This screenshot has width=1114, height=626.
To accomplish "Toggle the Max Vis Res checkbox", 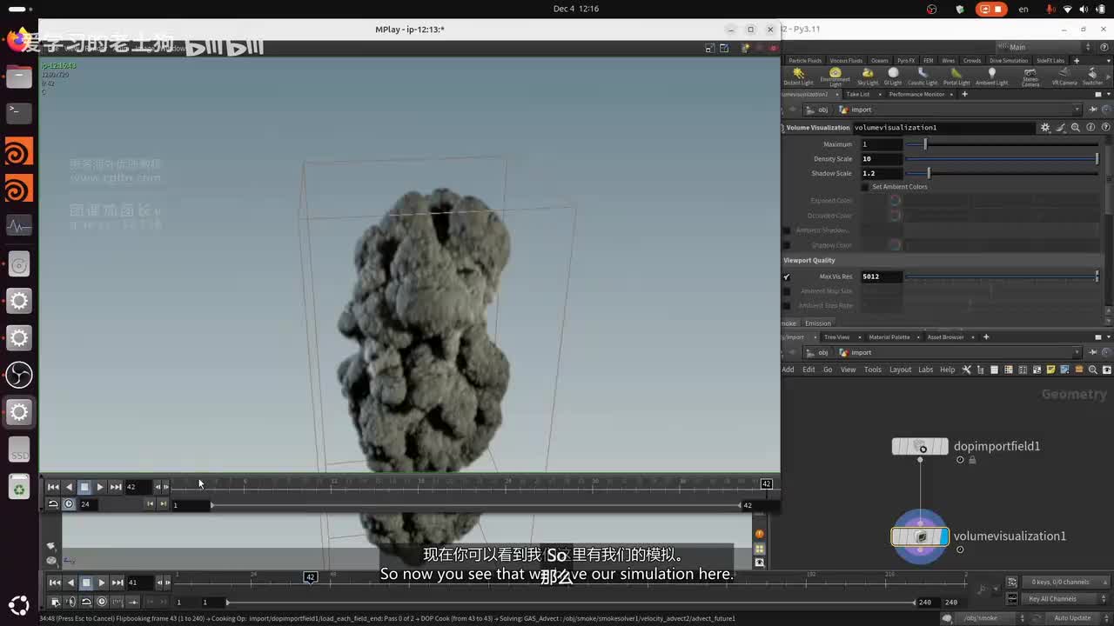I will pos(787,276).
